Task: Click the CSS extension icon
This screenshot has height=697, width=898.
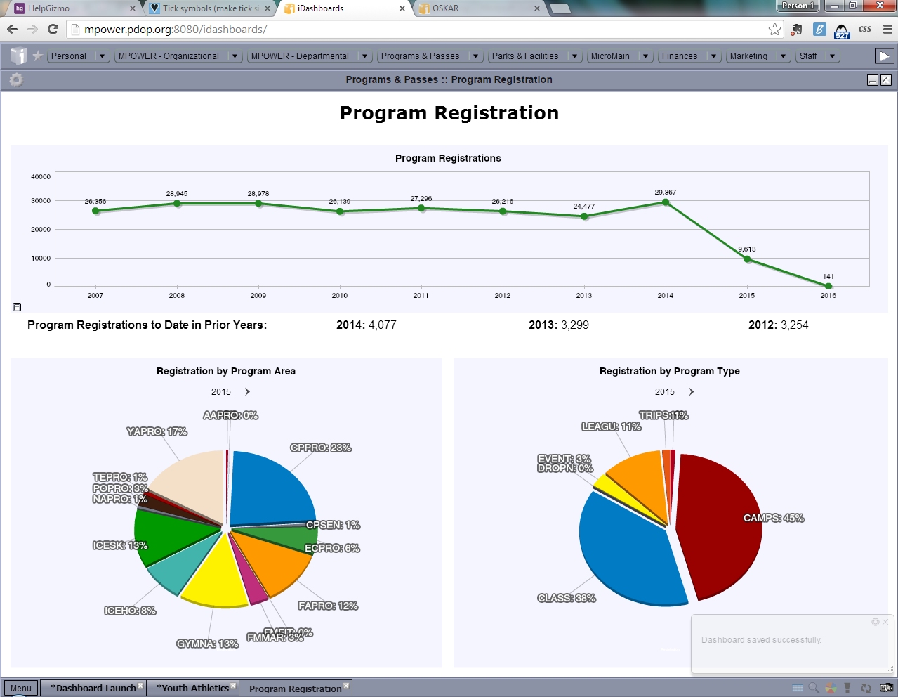Action: click(x=865, y=30)
